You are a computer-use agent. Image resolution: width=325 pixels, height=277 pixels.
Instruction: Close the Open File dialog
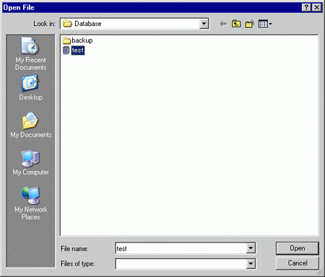tap(317, 7)
